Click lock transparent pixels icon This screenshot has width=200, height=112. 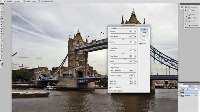pyautogui.click(x=182, y=89)
